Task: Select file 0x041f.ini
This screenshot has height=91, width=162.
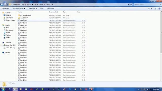Action: point(23,40)
